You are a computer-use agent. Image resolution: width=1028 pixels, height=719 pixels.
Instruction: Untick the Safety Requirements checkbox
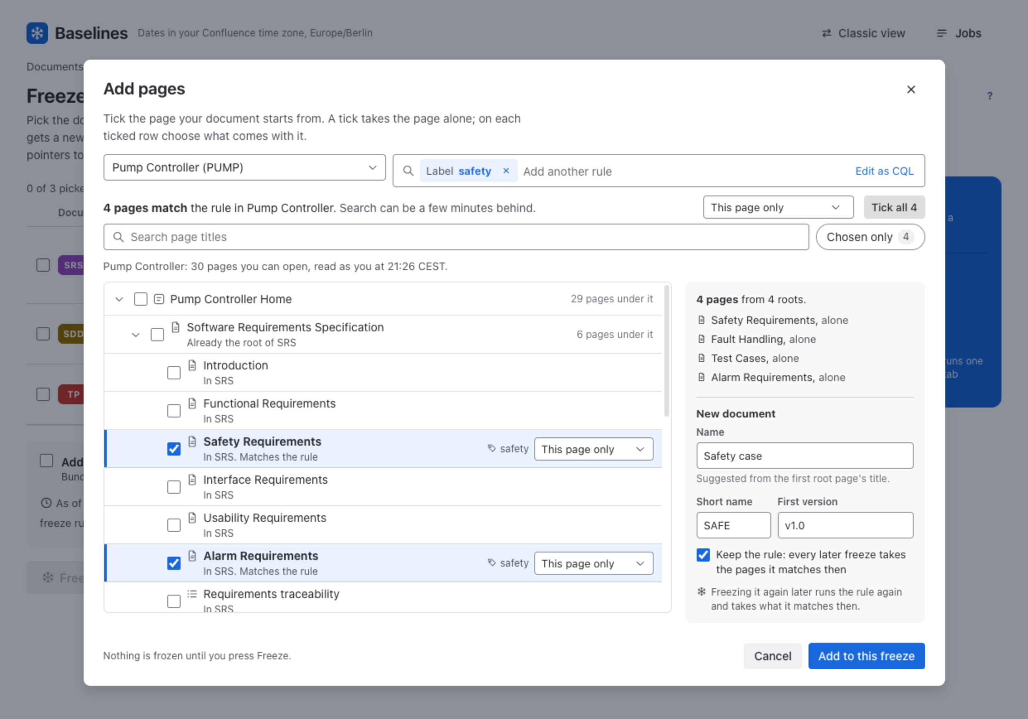(x=174, y=449)
